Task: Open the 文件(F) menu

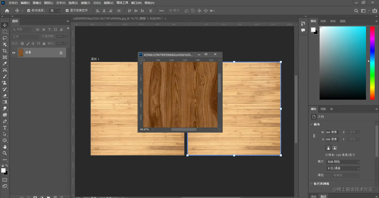Action: click(13, 3)
